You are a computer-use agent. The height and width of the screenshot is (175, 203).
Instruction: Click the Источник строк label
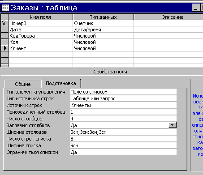tap(24, 105)
